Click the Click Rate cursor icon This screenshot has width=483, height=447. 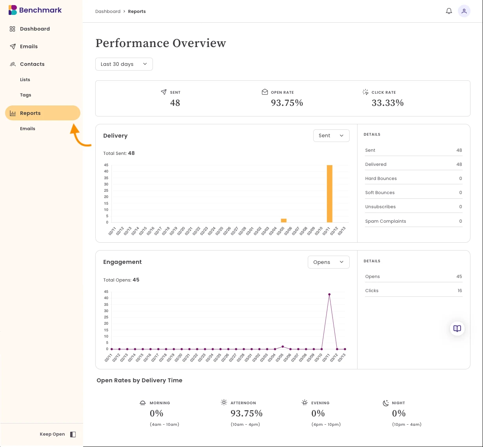(365, 92)
